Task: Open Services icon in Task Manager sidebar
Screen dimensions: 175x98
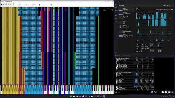Action: [116, 21]
